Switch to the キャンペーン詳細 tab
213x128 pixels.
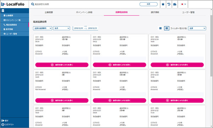pyautogui.click(x=84, y=12)
